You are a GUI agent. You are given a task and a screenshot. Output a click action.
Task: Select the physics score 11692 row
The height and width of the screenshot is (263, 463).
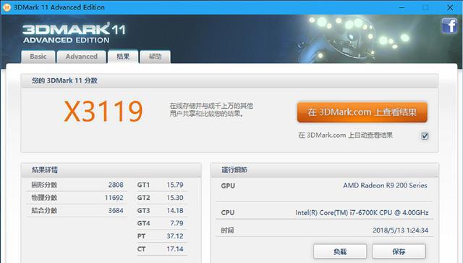77,198
